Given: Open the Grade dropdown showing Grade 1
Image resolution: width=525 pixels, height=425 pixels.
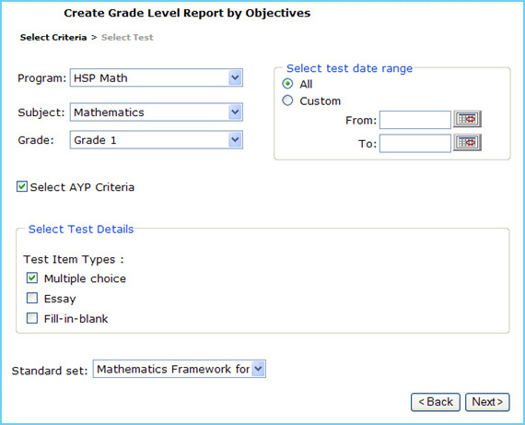Looking at the screenshot, I should (x=157, y=140).
